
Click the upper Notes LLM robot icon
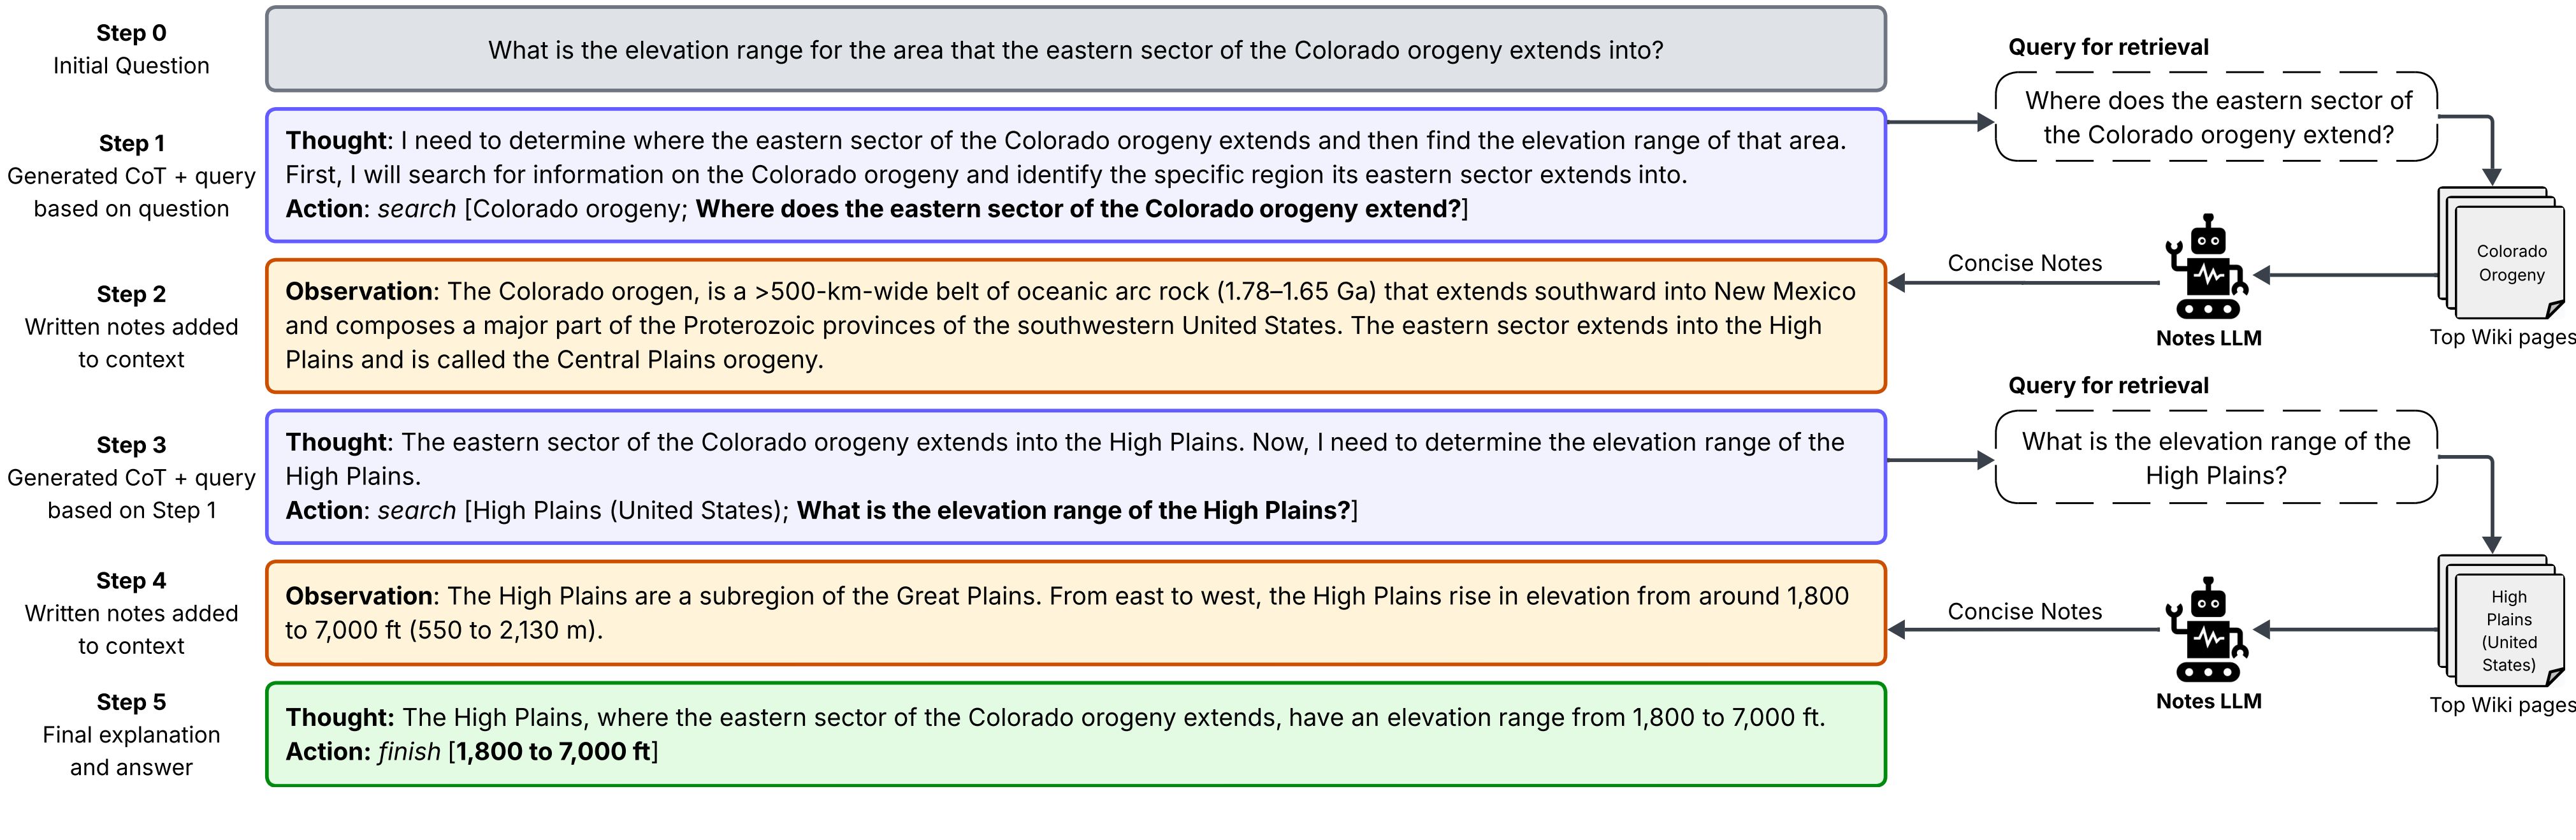[2207, 267]
